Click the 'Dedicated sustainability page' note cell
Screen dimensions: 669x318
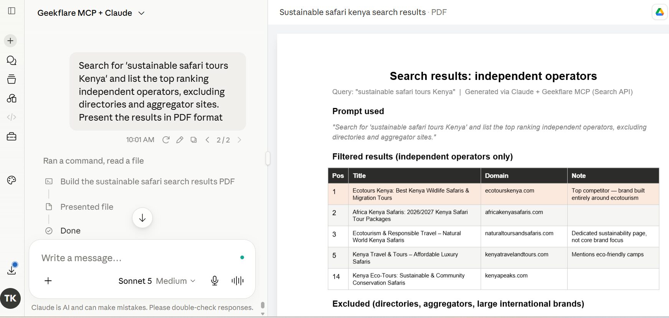613,236
